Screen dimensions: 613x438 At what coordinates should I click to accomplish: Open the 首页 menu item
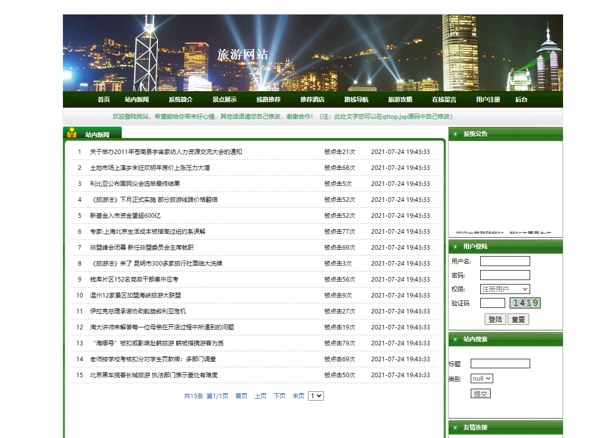tap(103, 99)
